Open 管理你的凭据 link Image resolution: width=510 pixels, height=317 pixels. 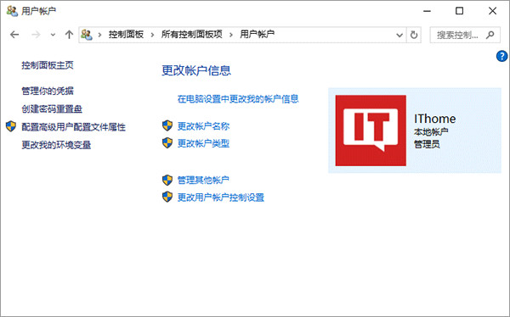48,91
